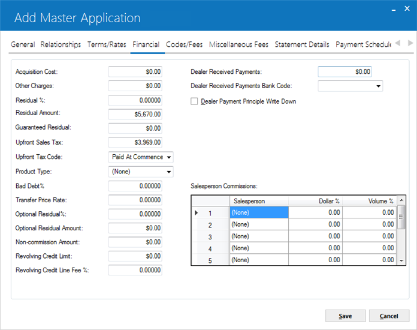Image resolution: width=417 pixels, height=330 pixels.
Task: Select the row 1 indicator arrow
Action: point(197,213)
